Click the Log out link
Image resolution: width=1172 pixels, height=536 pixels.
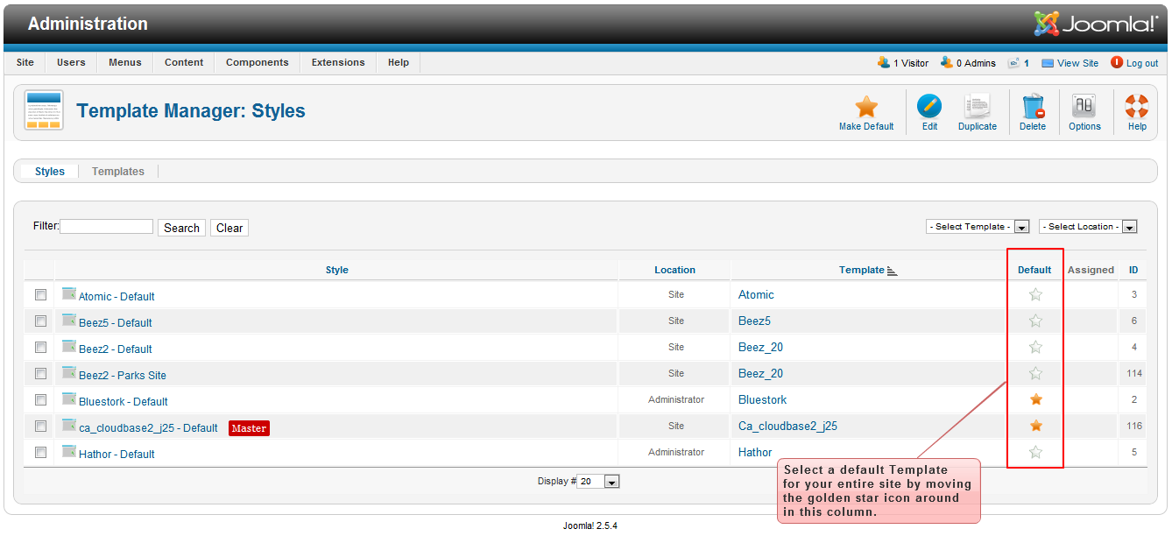pos(1142,63)
